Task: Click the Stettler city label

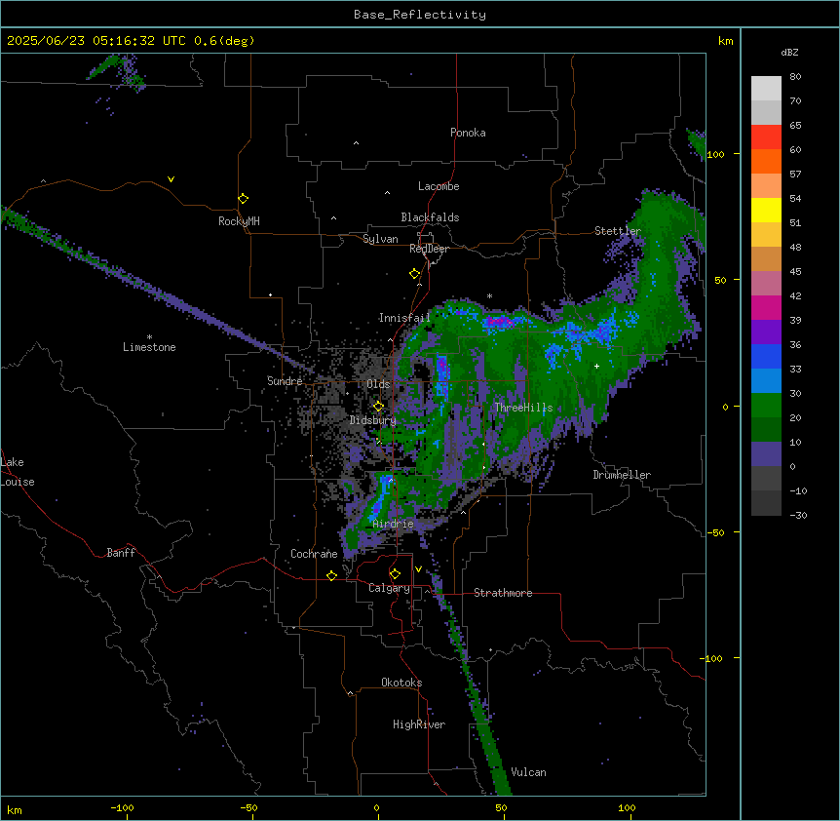Action: pyautogui.click(x=618, y=231)
